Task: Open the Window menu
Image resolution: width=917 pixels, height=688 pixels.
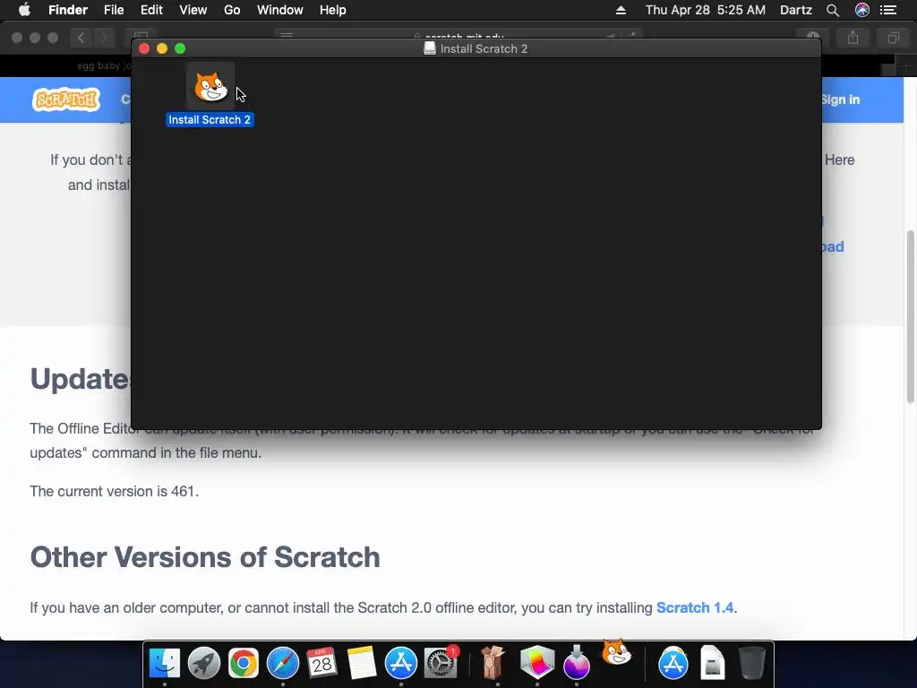Action: point(280,10)
